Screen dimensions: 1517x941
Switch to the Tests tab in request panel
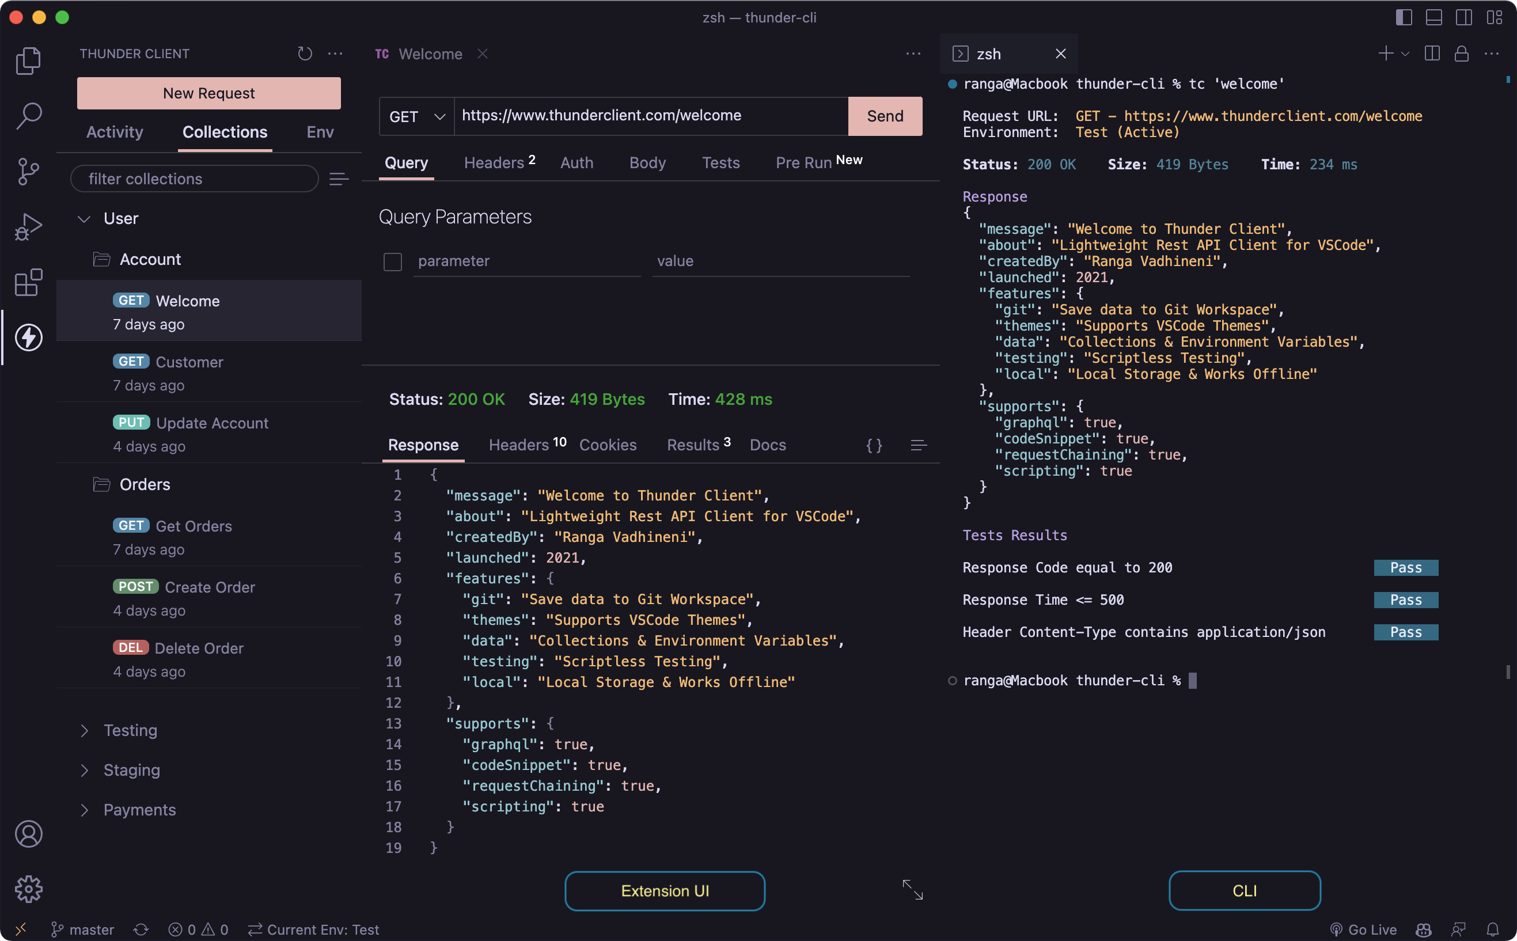point(720,161)
